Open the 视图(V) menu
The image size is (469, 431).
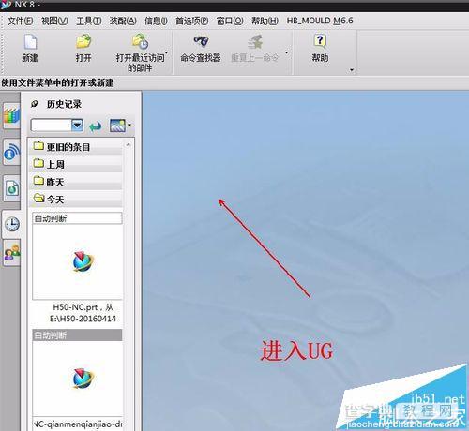pos(54,21)
